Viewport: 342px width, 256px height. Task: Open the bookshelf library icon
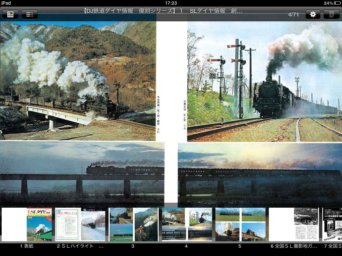tap(10, 14)
